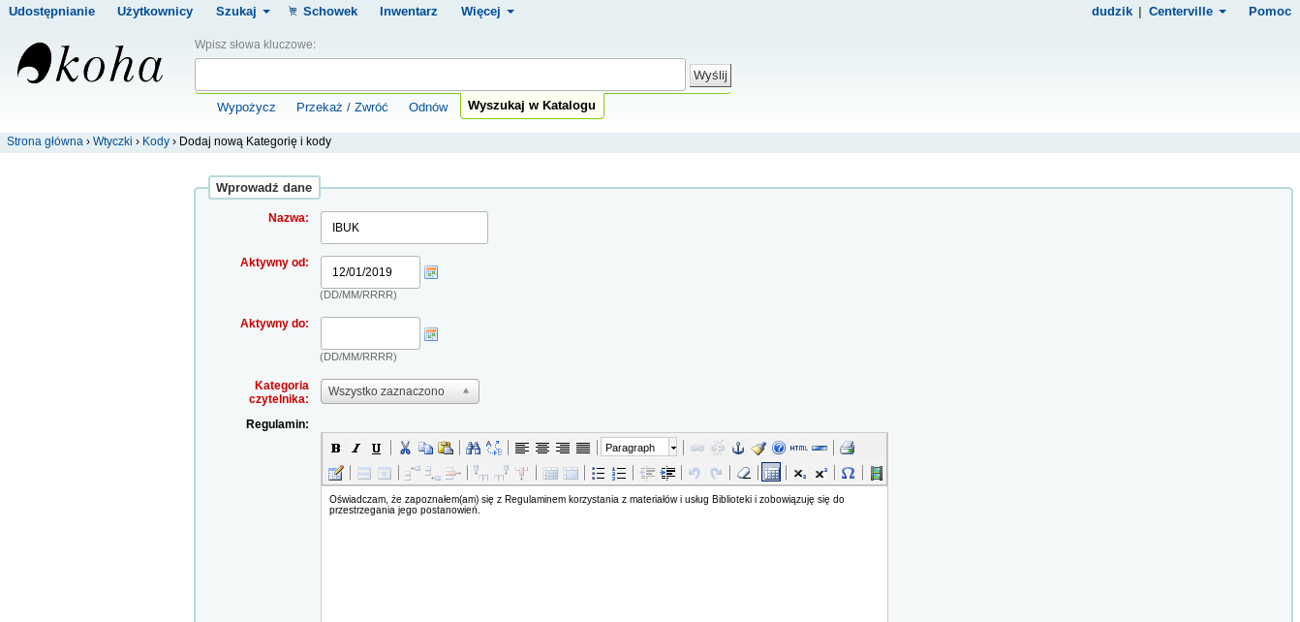This screenshot has width=1300, height=622.
Task: Click the find binoculars icon
Action: [473, 448]
